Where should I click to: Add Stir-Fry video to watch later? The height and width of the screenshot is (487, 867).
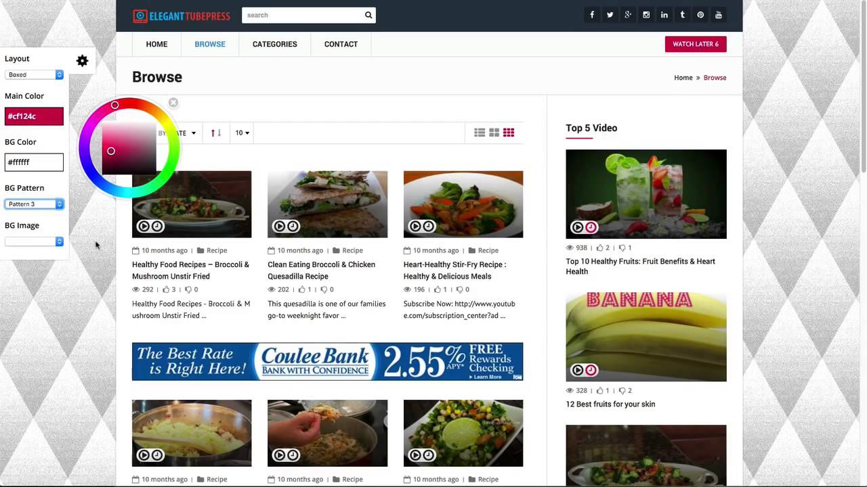pyautogui.click(x=428, y=227)
